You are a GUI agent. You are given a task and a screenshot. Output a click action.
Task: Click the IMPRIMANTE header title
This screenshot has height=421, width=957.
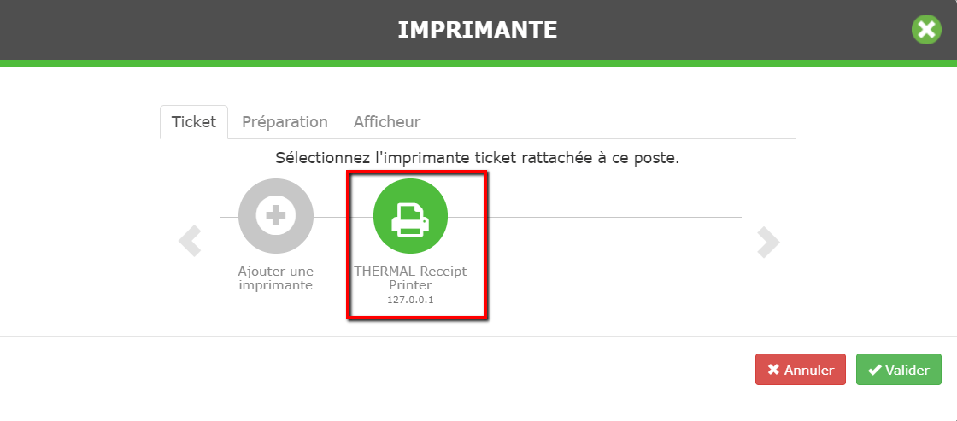click(x=478, y=30)
